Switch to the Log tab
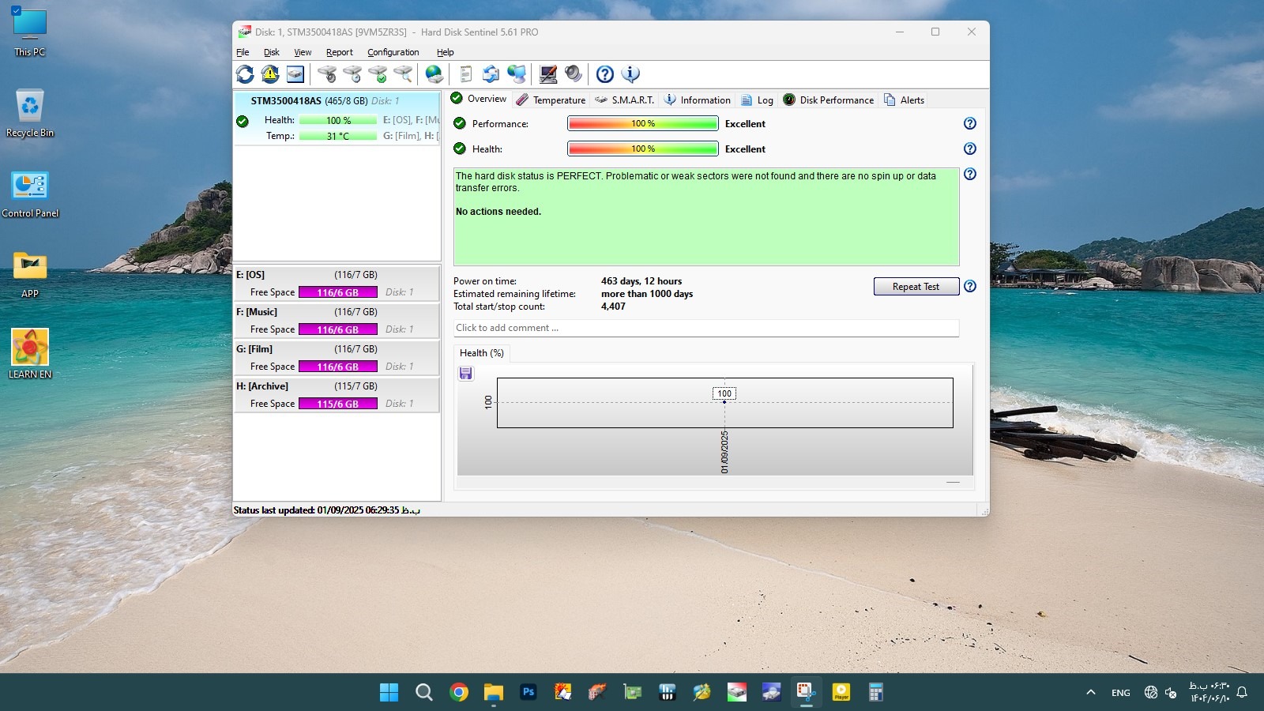Screen dimensions: 1264x711 pyautogui.click(x=757, y=100)
